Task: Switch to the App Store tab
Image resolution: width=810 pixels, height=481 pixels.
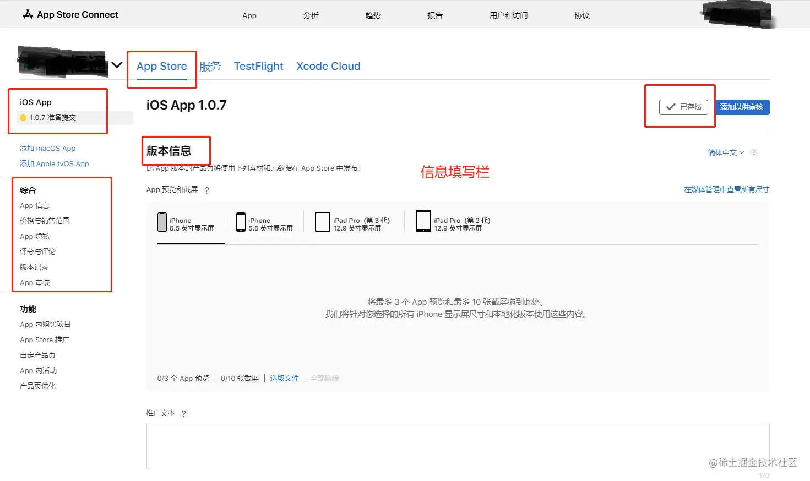Action: tap(162, 67)
